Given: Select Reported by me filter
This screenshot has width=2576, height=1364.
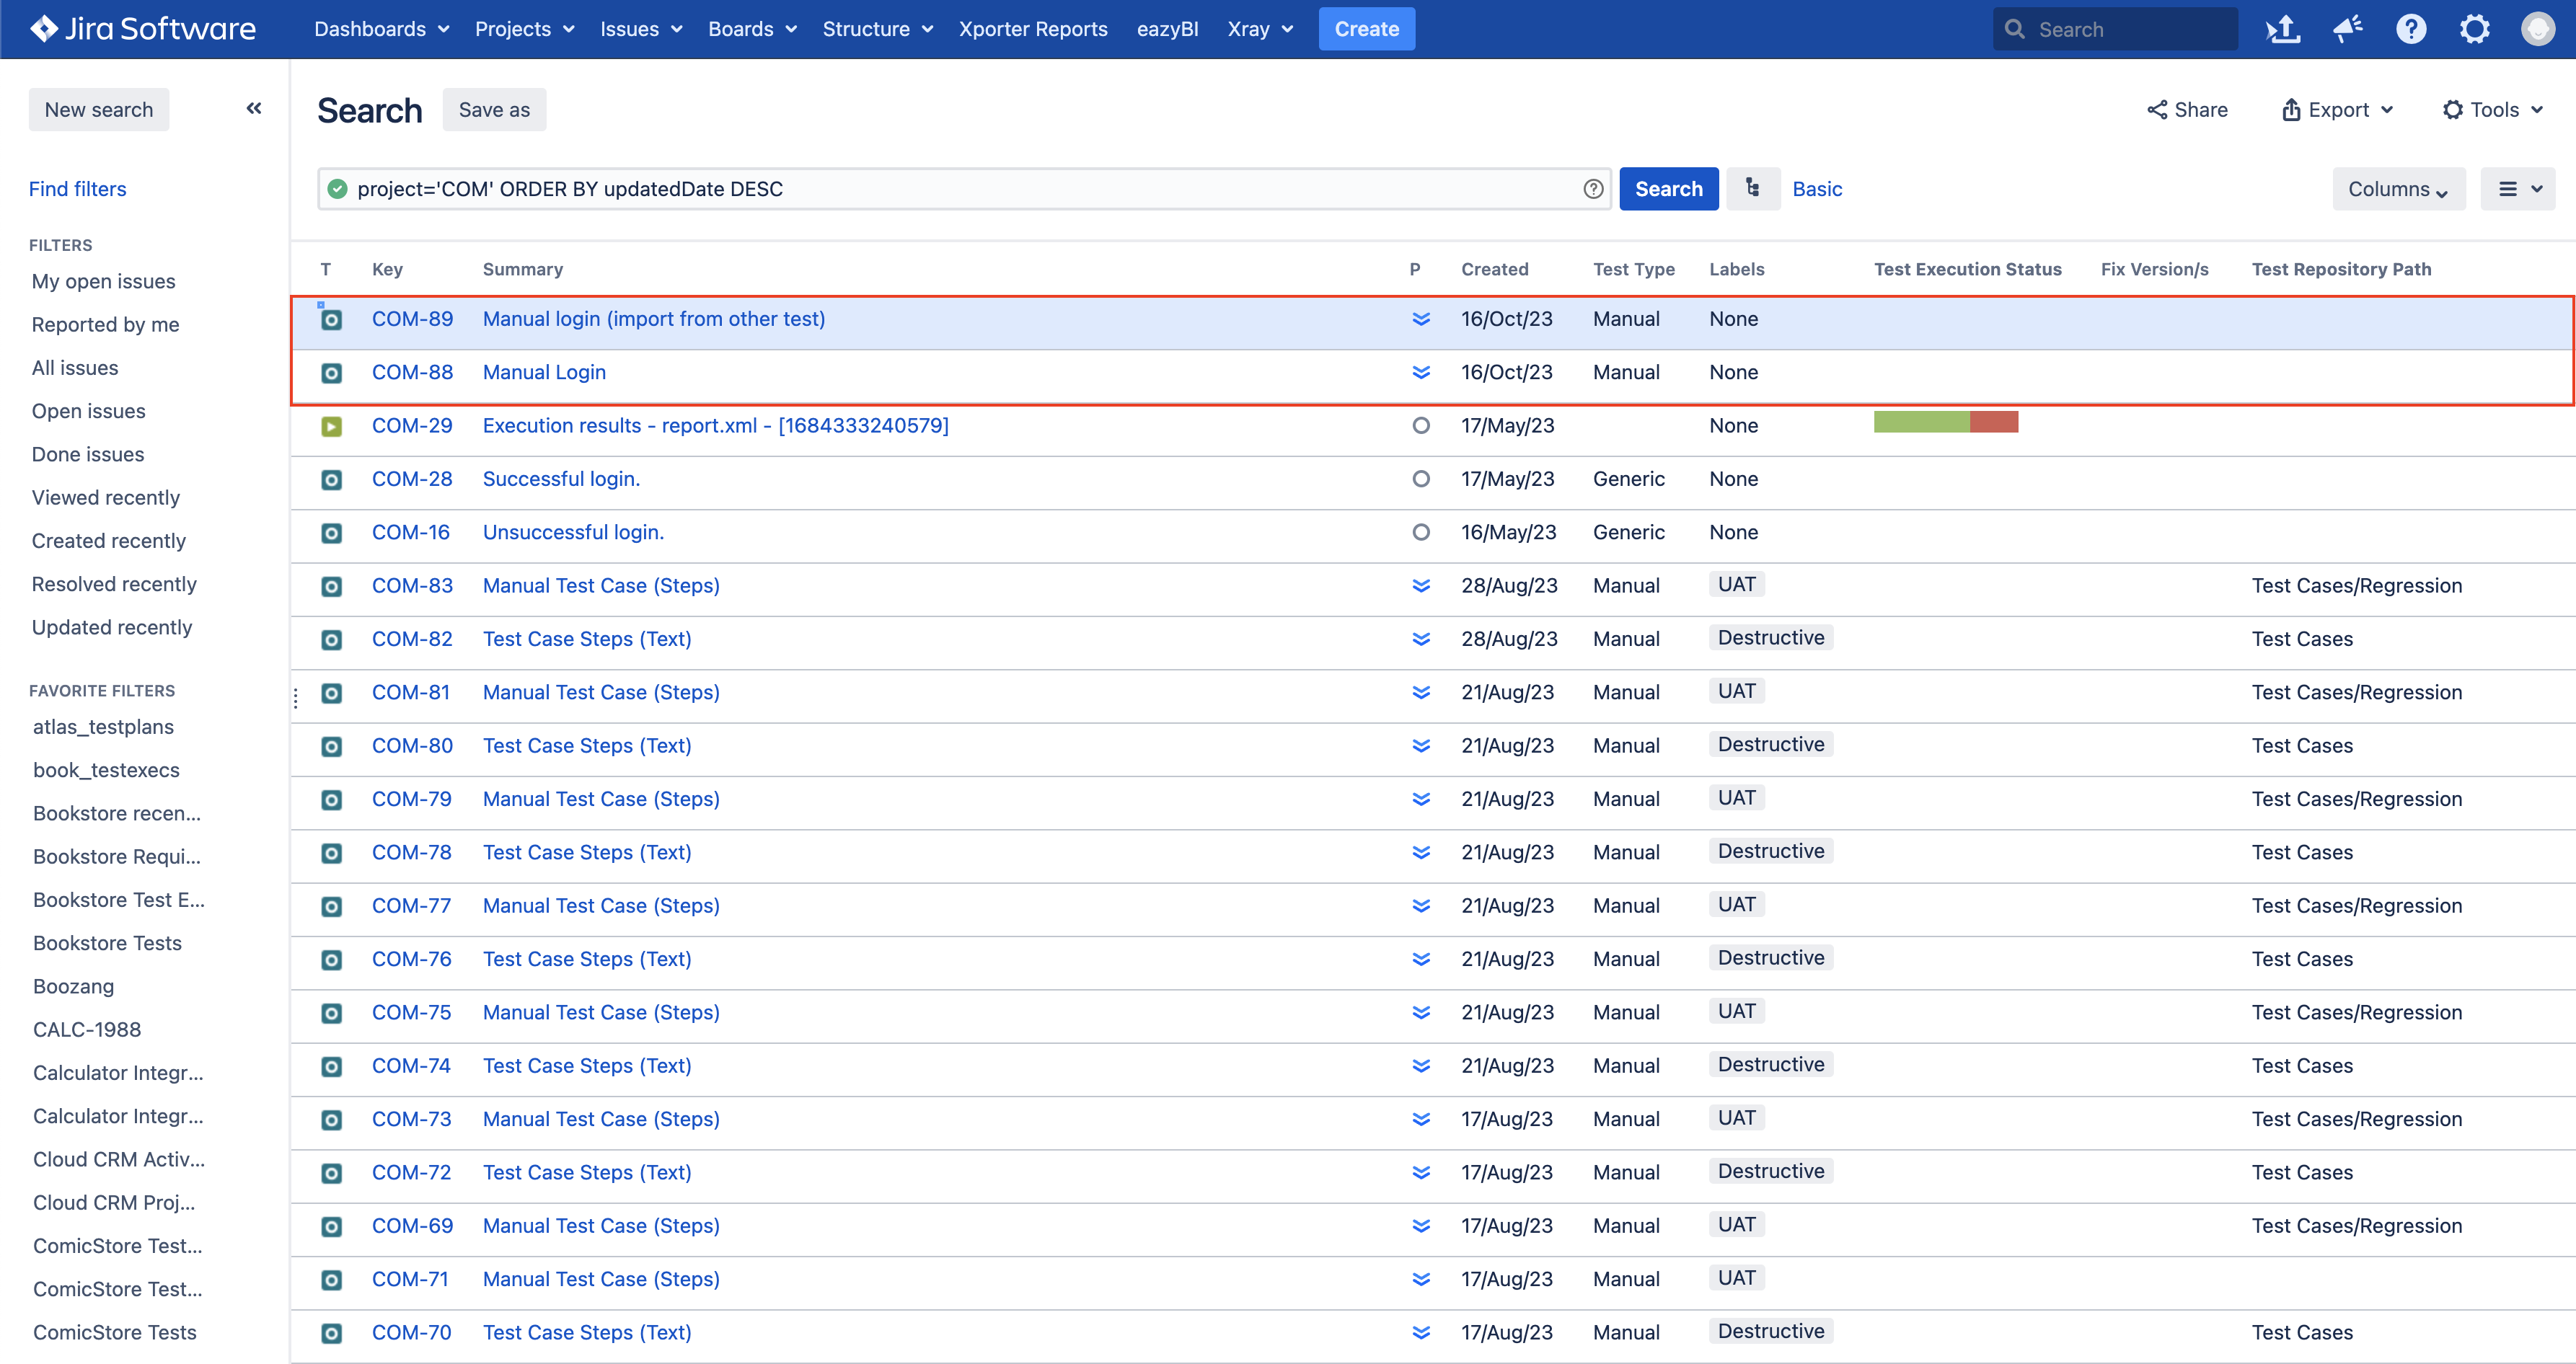Looking at the screenshot, I should pyautogui.click(x=105, y=324).
